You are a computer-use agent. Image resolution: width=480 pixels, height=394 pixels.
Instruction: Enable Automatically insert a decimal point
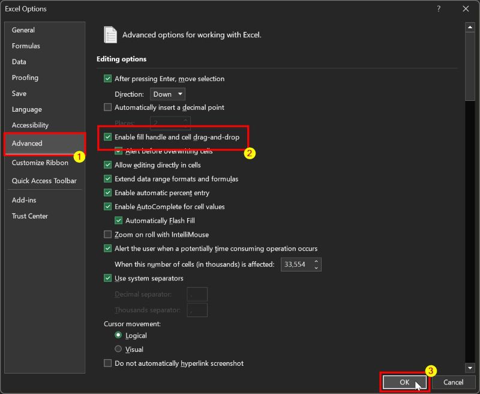tap(108, 108)
